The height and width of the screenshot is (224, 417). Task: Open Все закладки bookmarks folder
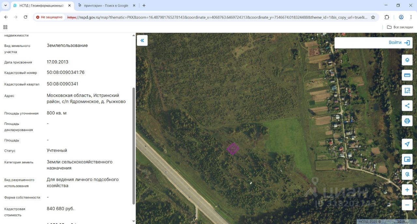click(400, 27)
